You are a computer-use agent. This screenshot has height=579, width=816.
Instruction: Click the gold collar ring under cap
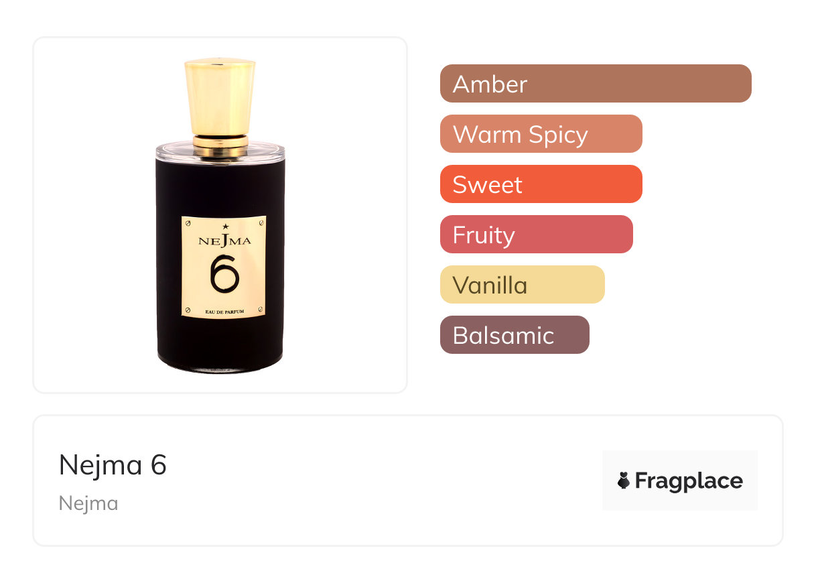[x=220, y=141]
